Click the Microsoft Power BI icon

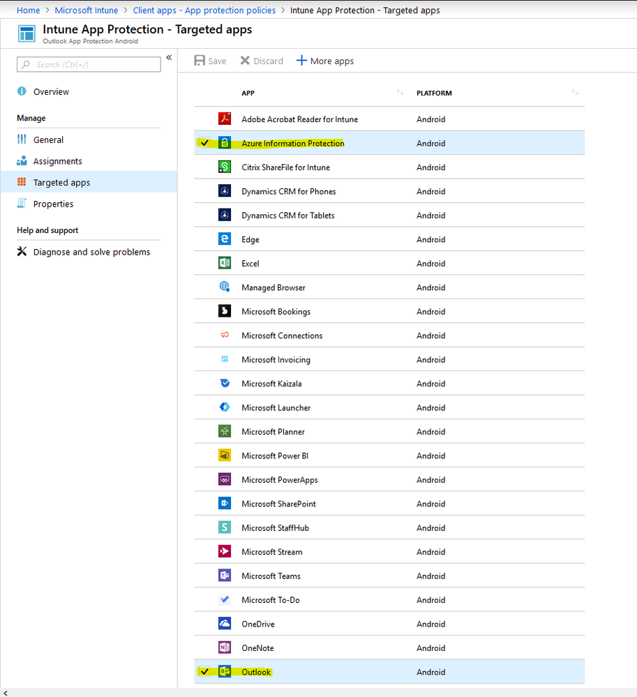225,455
